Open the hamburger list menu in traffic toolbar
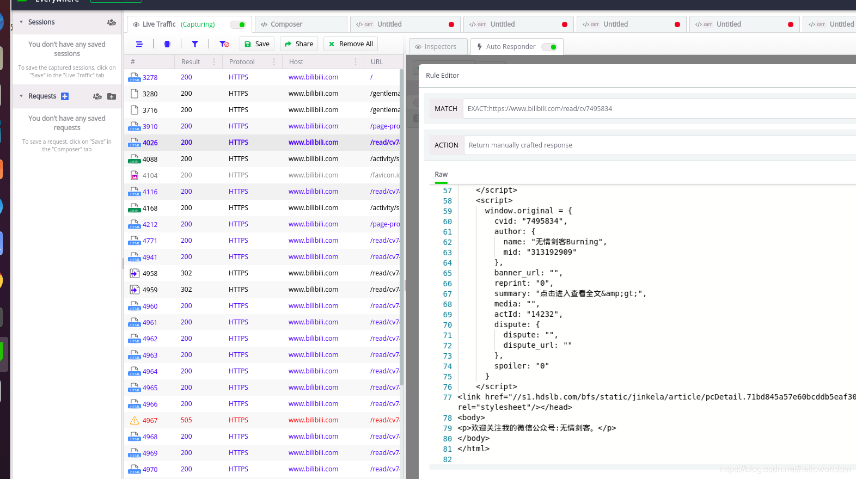 point(139,44)
